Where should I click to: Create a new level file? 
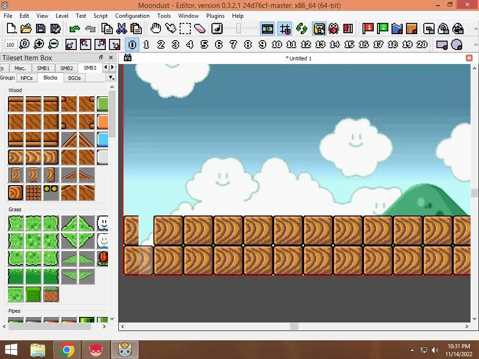tap(11, 29)
